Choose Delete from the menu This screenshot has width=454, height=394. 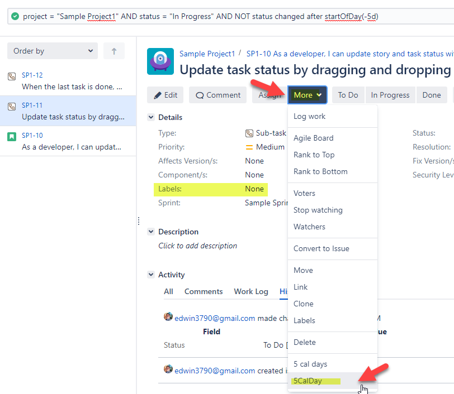(332, 342)
